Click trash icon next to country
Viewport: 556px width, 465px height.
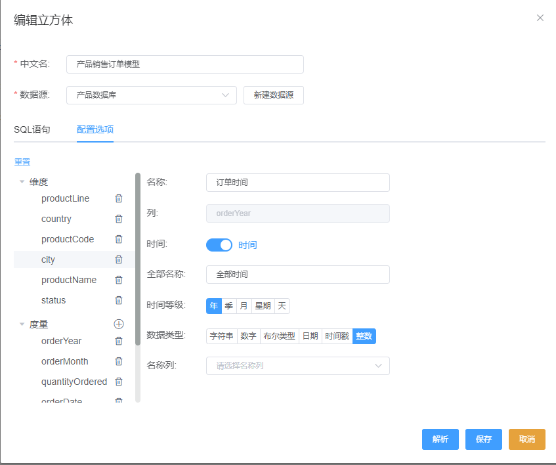(x=119, y=219)
